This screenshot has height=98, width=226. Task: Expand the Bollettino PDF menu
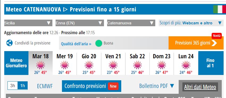[157, 86]
